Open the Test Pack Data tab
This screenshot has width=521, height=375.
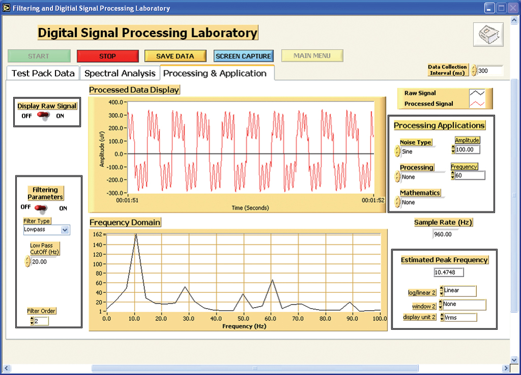pyautogui.click(x=42, y=73)
